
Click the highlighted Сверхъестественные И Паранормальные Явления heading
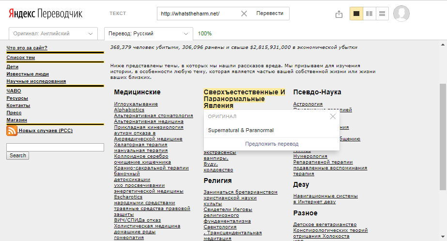(244, 99)
